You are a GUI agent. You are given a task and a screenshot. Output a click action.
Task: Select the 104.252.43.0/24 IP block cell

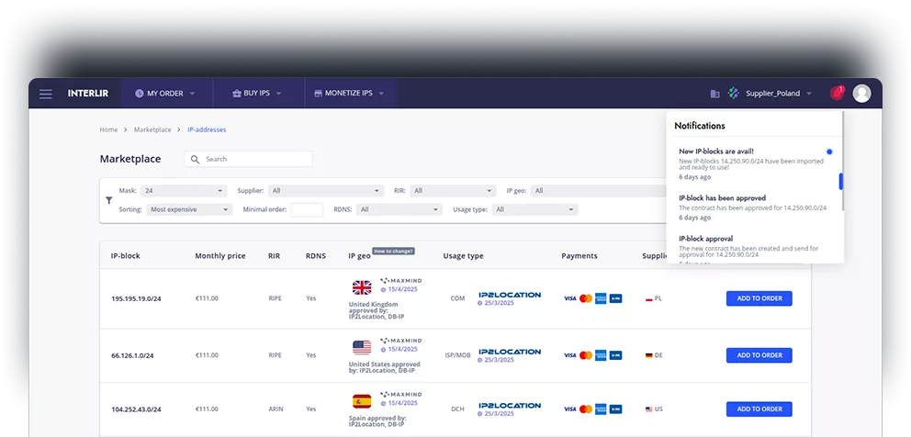[137, 409]
